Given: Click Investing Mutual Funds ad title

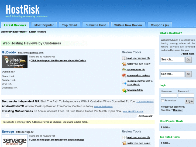Looking at the screenshot, I should pos(17,111).
